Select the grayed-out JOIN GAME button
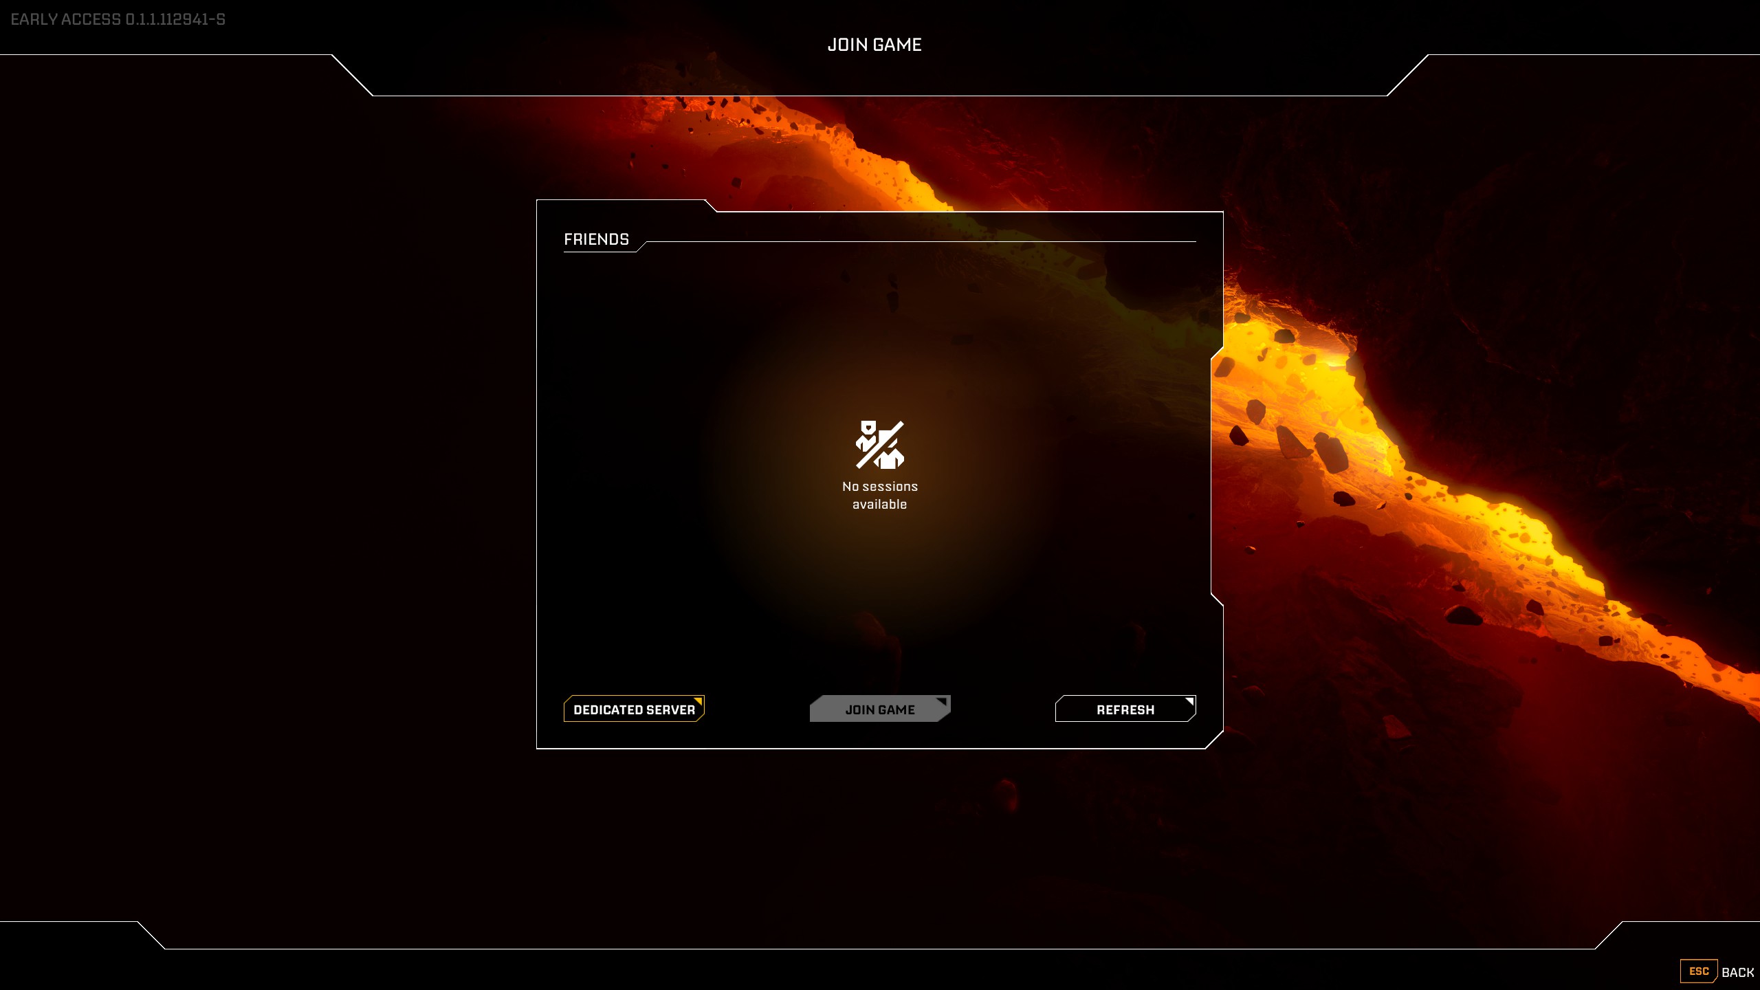The width and height of the screenshot is (1760, 990). pyautogui.click(x=880, y=709)
